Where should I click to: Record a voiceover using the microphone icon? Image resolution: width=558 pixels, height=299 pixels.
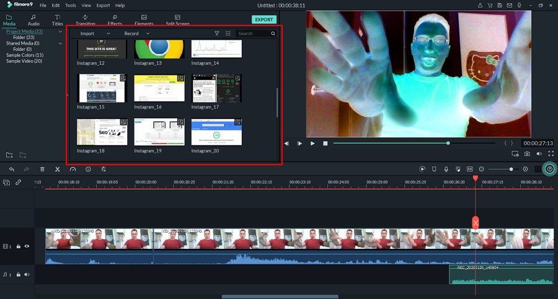pos(446,169)
